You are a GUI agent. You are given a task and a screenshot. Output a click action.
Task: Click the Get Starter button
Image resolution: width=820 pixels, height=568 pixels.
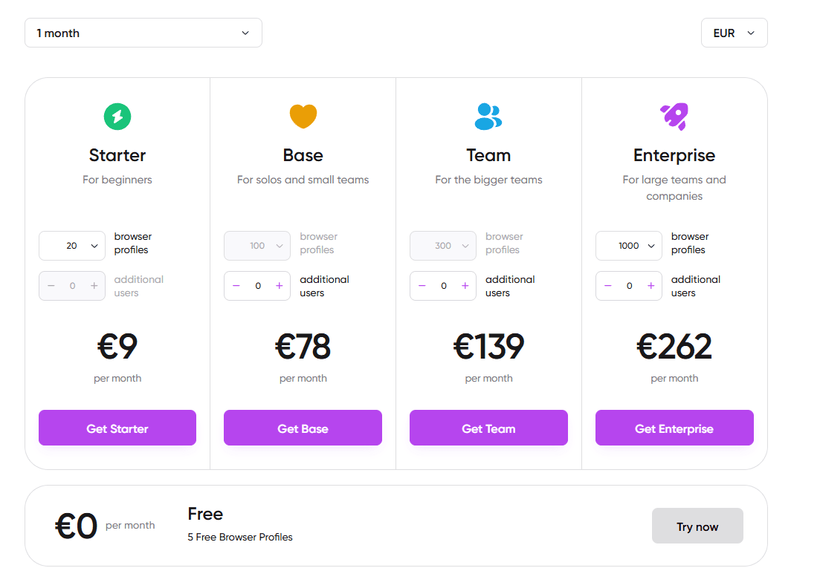coord(117,428)
